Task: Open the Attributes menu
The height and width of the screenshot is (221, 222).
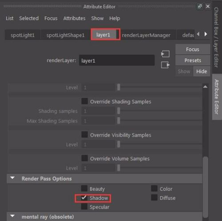Action: point(74,18)
